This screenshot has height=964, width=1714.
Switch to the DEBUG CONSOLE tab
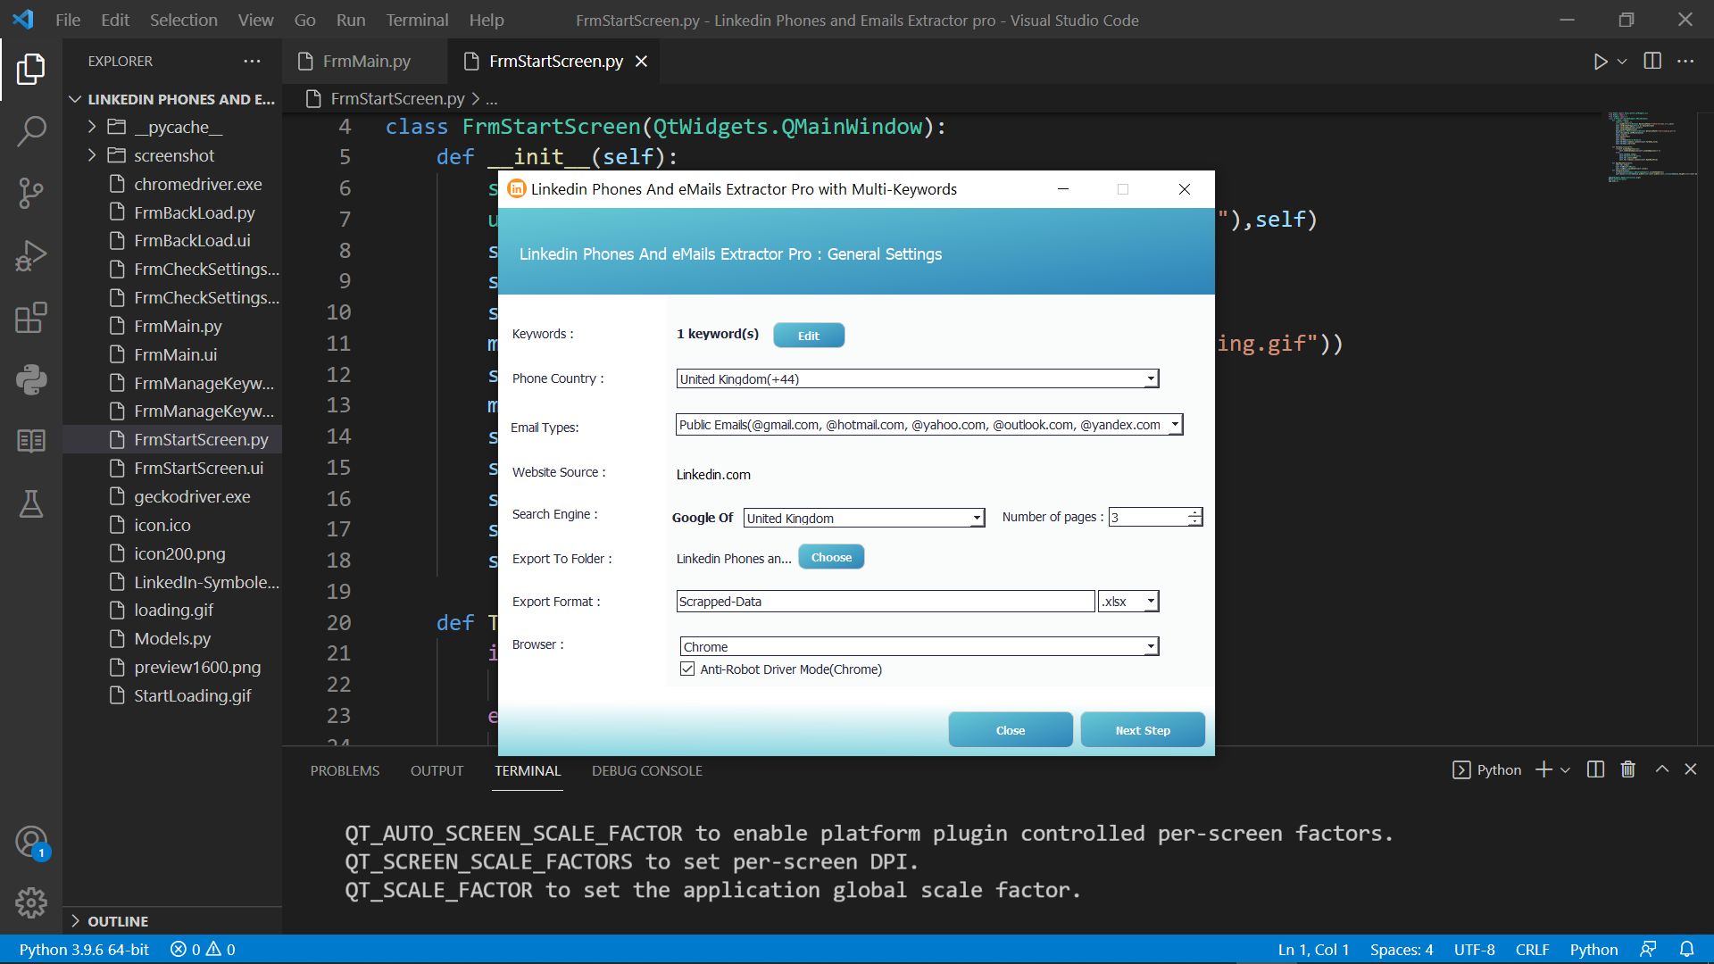coord(646,770)
